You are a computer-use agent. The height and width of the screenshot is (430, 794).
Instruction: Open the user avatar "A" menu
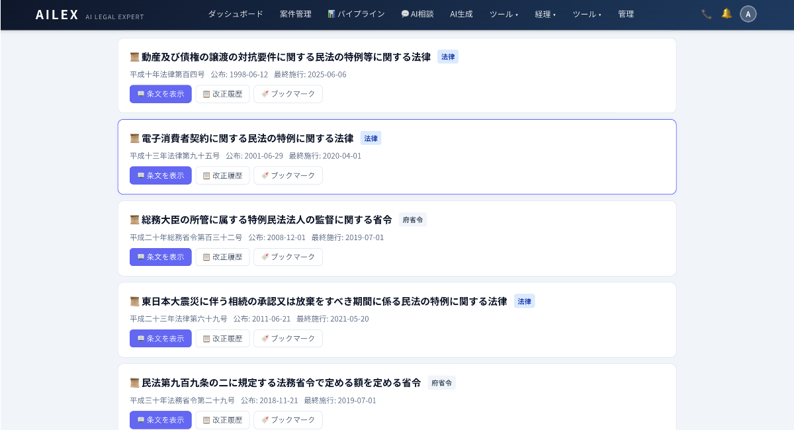pos(748,14)
